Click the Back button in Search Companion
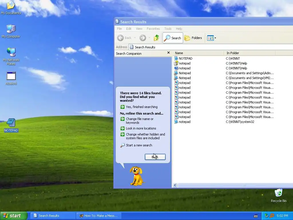Screen dimensions: 293x220 (155, 157)
